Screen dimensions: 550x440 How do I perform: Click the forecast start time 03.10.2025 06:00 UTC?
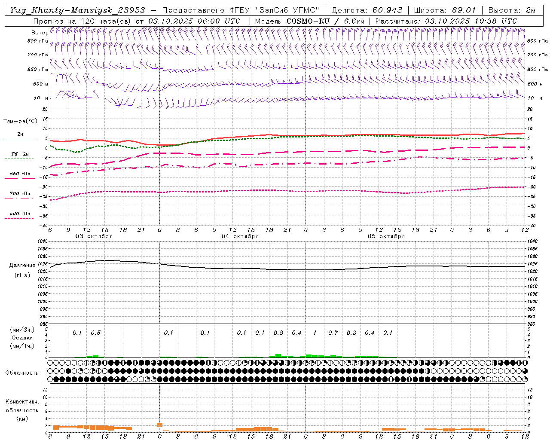tap(194, 21)
